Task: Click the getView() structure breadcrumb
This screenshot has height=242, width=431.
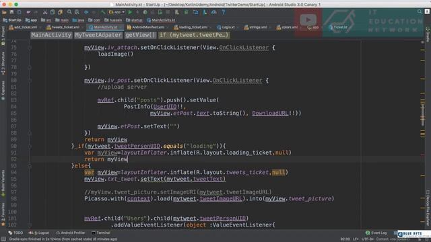Action: (140, 35)
